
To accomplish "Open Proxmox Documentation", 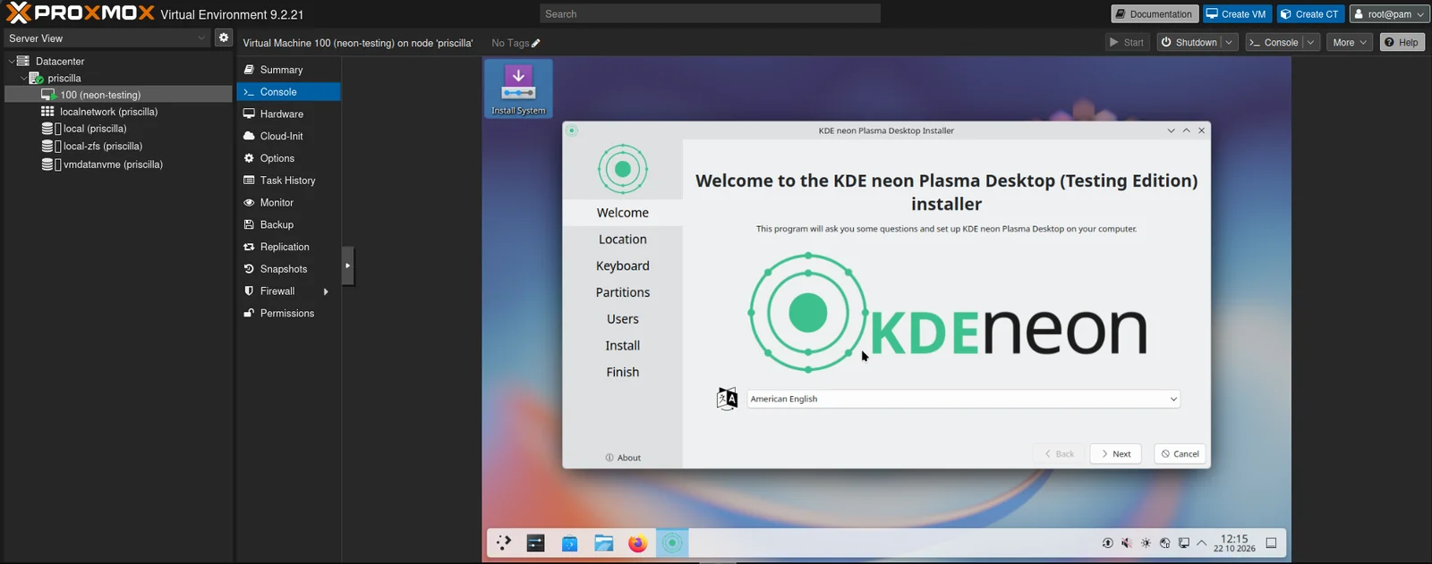I will (x=1153, y=14).
